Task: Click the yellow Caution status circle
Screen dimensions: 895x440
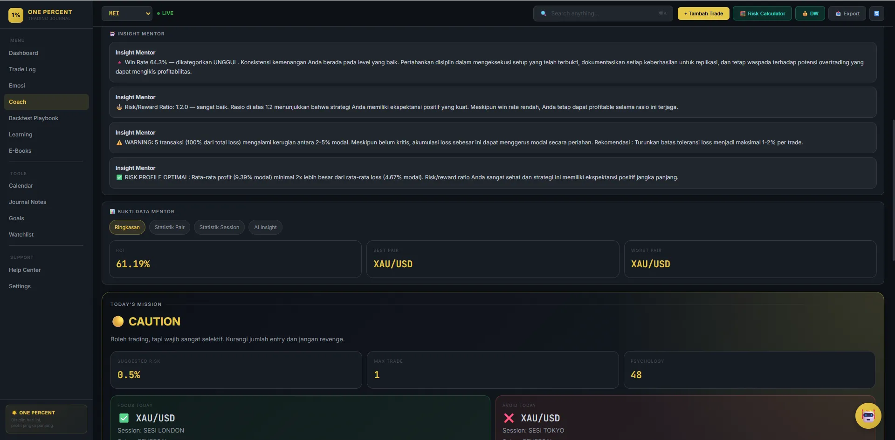Action: coord(118,321)
